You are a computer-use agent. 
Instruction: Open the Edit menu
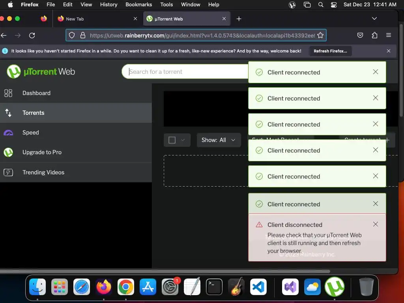(68, 4)
